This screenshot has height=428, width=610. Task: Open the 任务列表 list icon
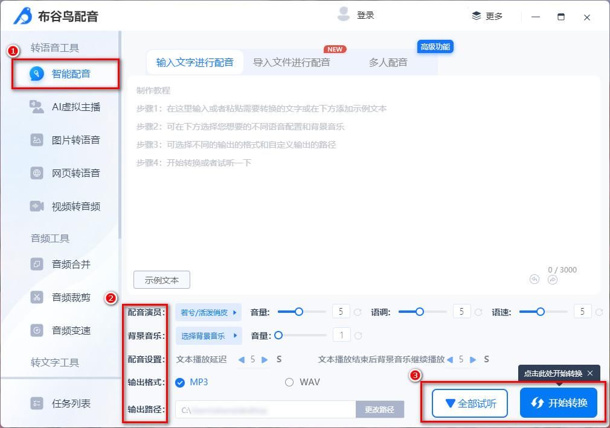point(37,403)
